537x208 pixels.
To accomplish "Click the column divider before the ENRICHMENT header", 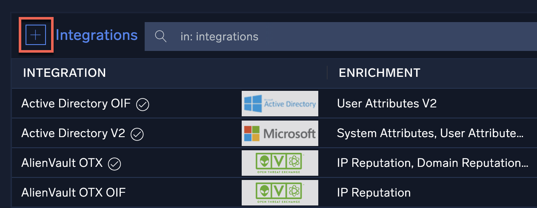I will click(327, 73).
